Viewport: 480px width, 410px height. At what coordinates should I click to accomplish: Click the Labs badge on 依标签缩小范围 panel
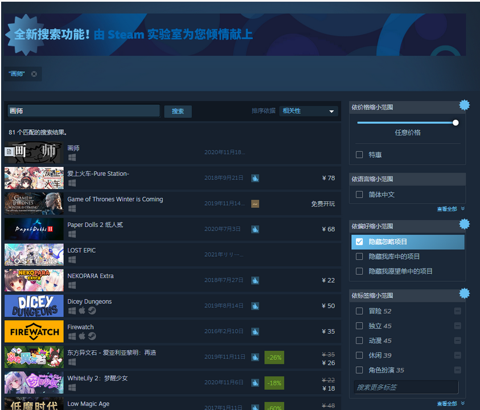(x=465, y=293)
